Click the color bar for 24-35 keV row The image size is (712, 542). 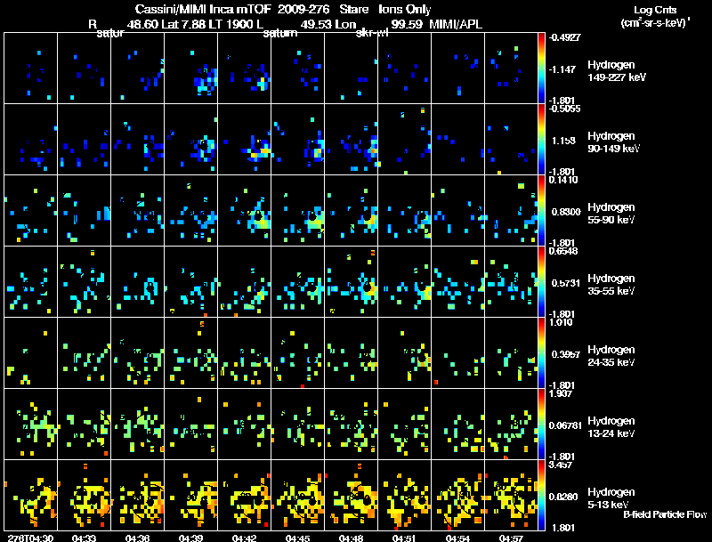tap(541, 352)
